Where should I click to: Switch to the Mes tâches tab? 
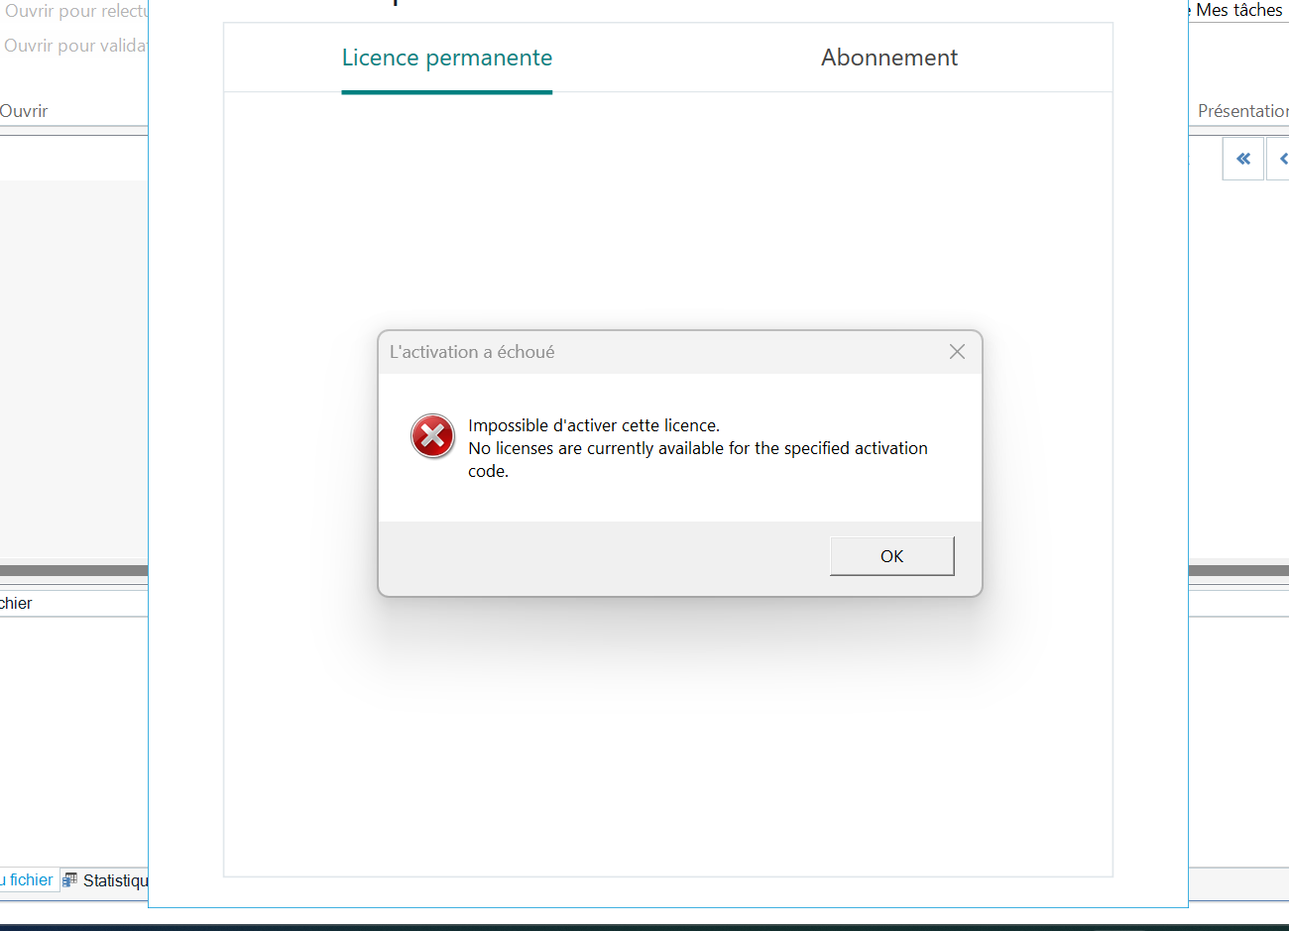click(x=1239, y=10)
